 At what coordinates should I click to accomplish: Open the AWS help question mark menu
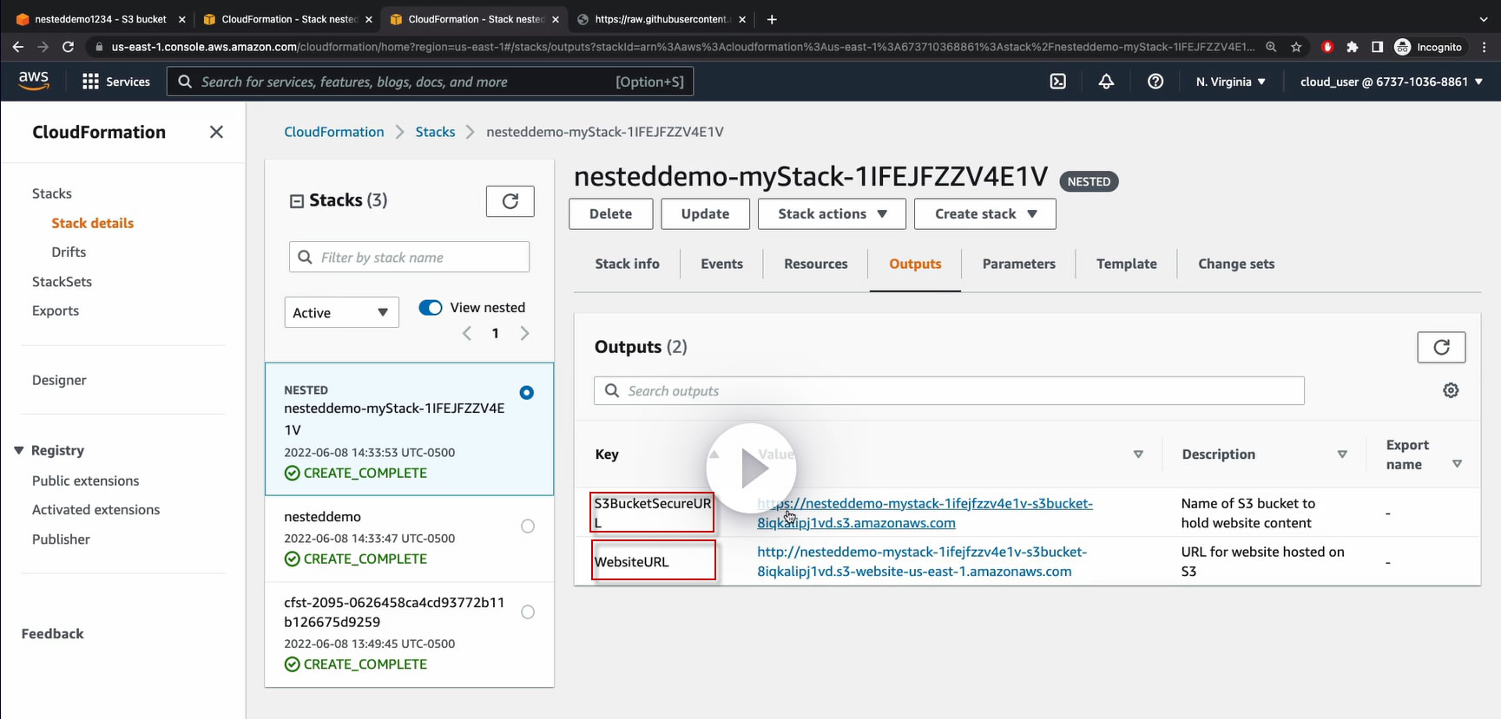(1155, 82)
